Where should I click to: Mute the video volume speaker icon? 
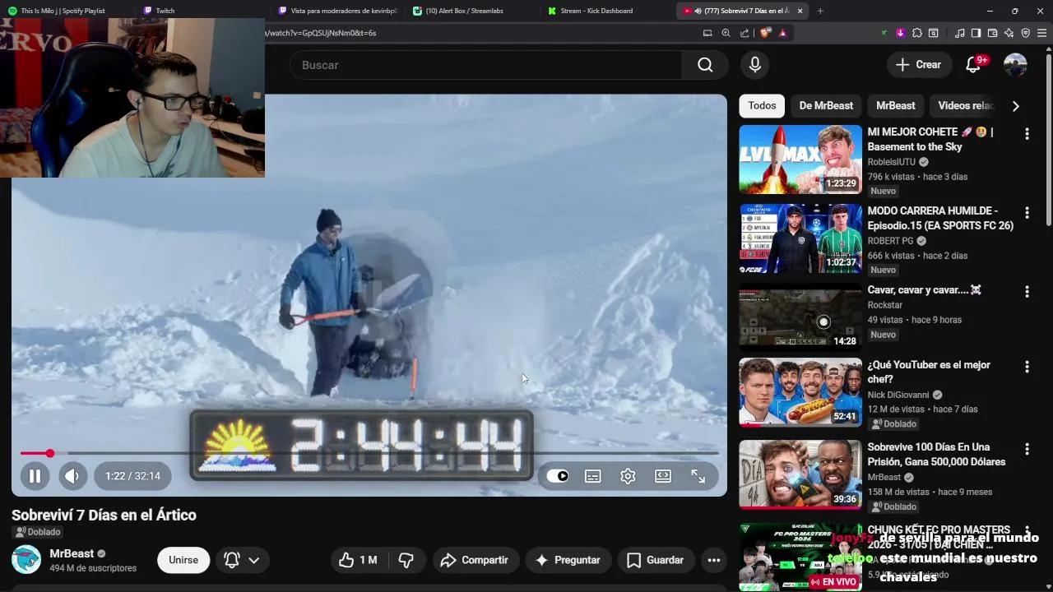[x=72, y=476]
